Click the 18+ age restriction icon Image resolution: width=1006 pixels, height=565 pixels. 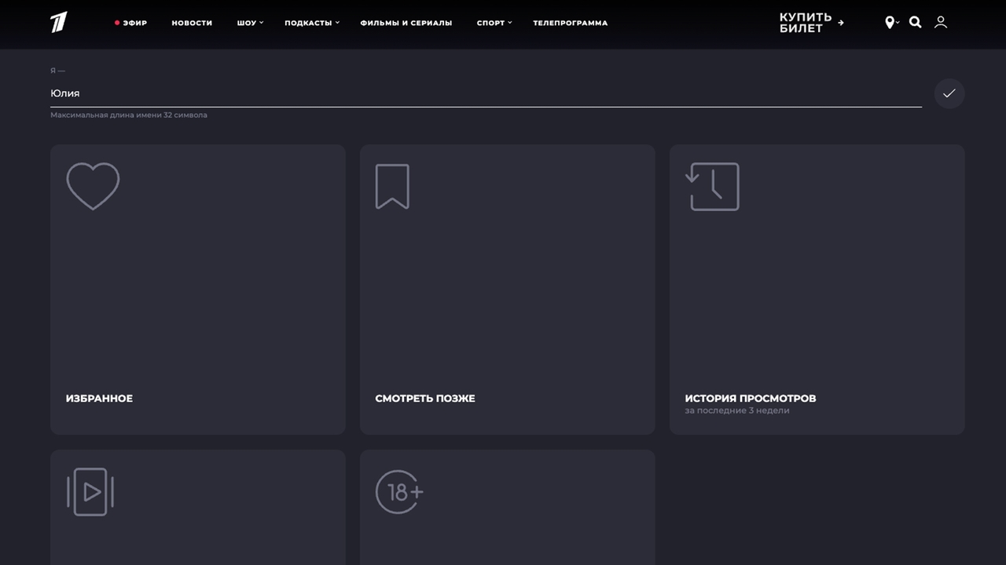pos(399,492)
